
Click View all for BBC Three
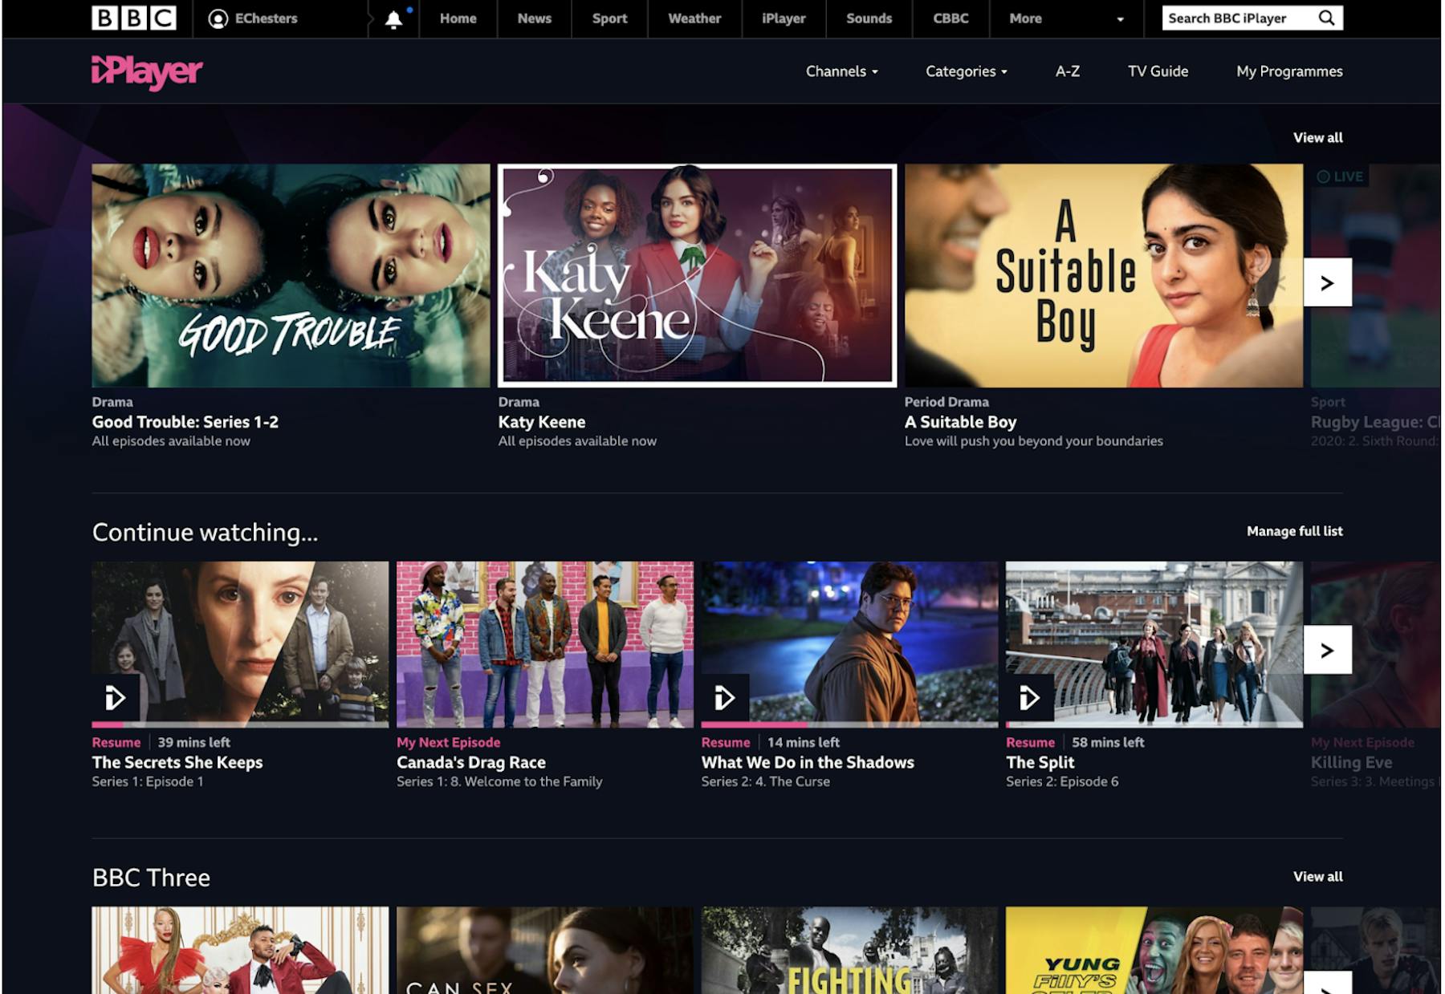[1317, 876]
